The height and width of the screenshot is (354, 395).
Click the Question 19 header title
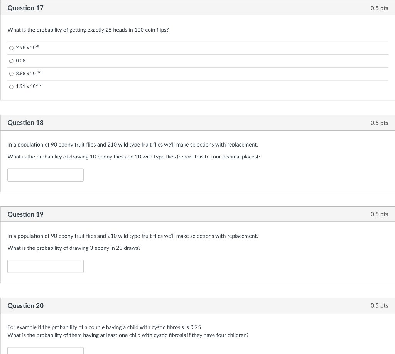[x=25, y=214]
